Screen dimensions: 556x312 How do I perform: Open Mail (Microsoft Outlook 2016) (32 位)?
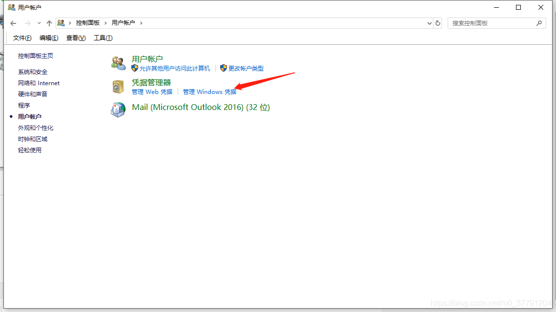point(201,107)
